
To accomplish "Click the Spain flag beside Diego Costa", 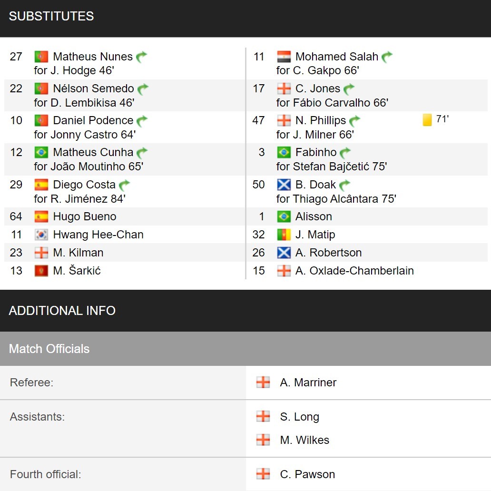I will click(41, 185).
